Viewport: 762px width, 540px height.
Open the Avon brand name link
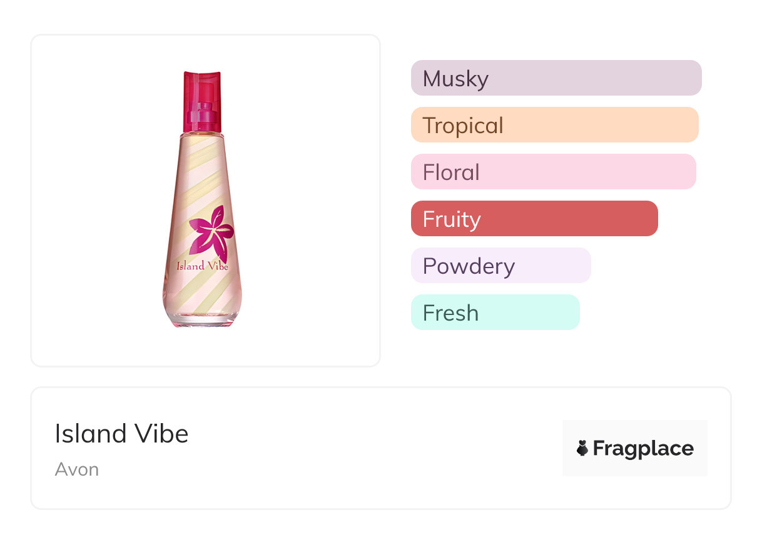coord(76,469)
